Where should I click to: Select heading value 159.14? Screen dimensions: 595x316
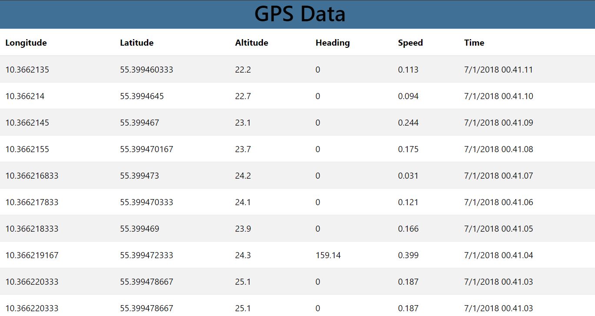(x=328, y=255)
